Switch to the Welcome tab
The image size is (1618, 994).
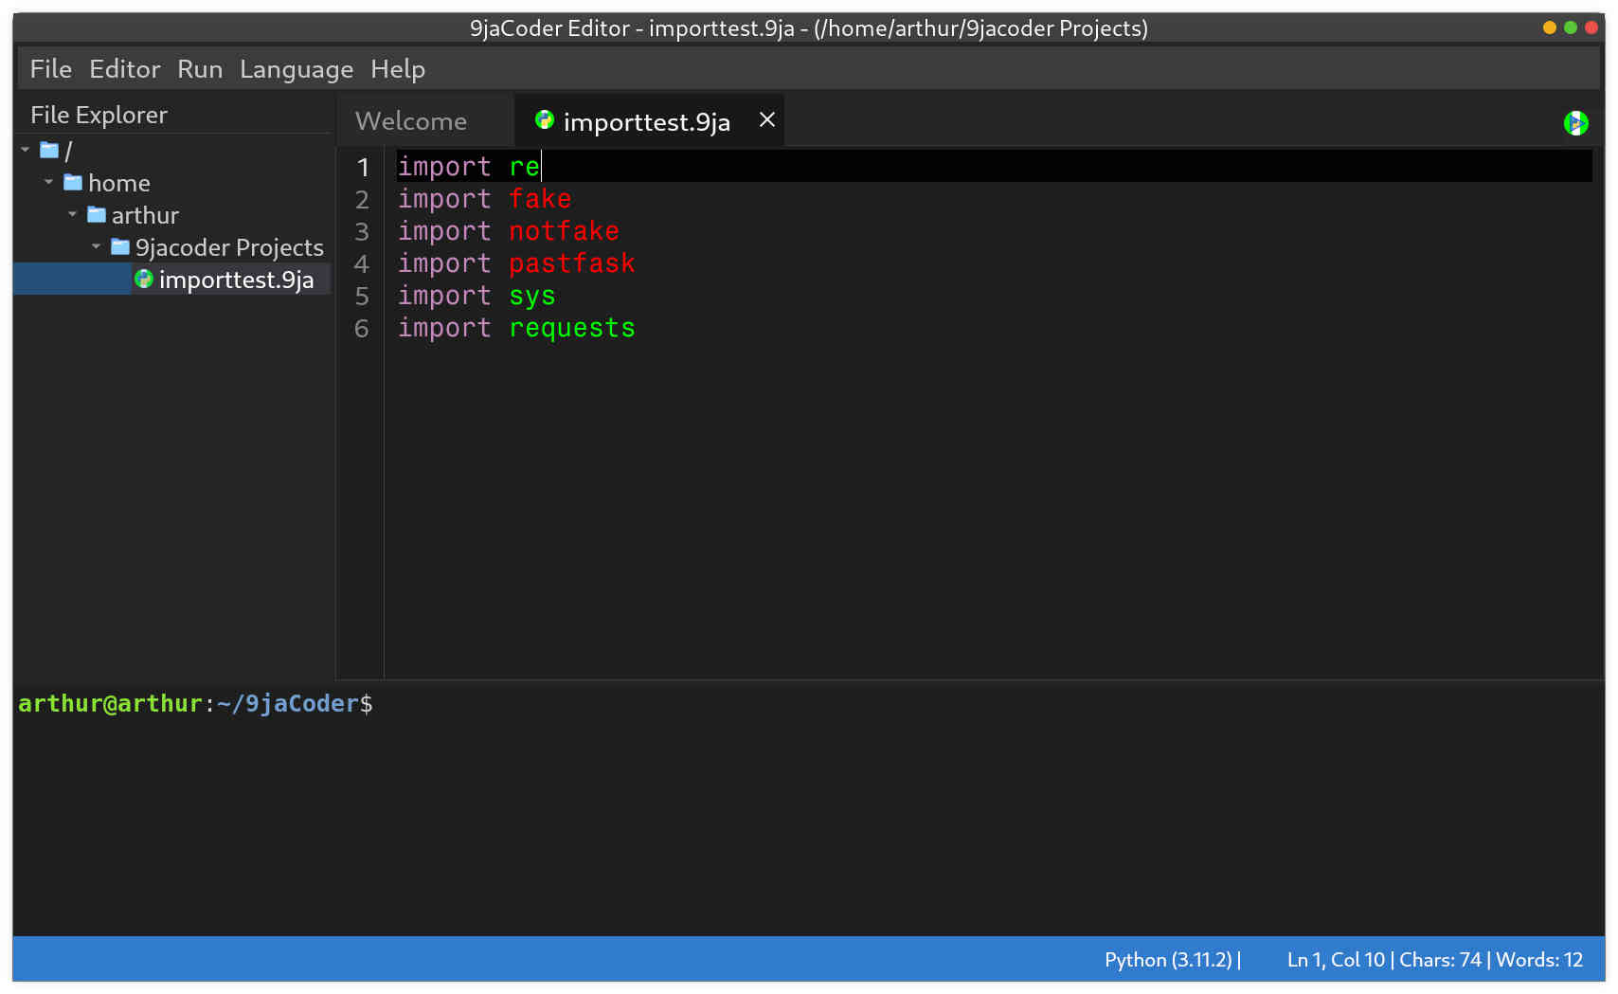point(411,120)
